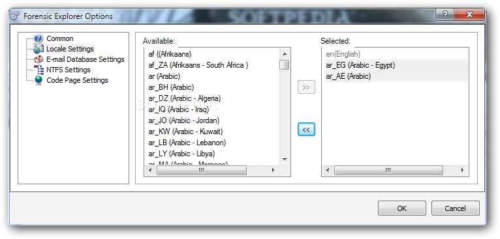
Task: Open E-mail Database Settings page
Action: (86, 59)
